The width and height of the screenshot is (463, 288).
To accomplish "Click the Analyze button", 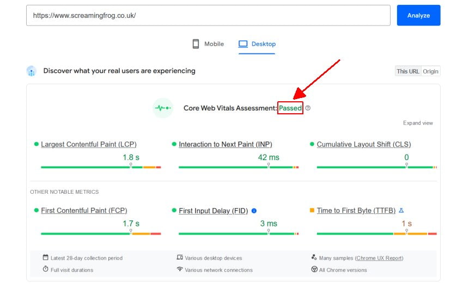I will (418, 15).
